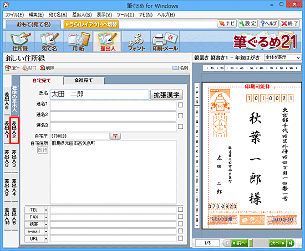The width and height of the screenshot is (305, 251).
Task: Toggle the 携帯 row checkbox
Action: pos(181,224)
